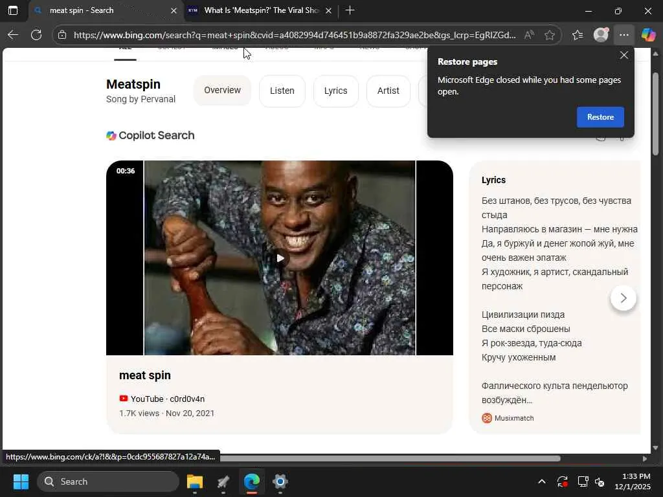Click Restore button in popup
Screen dimensions: 663x497
pos(600,117)
